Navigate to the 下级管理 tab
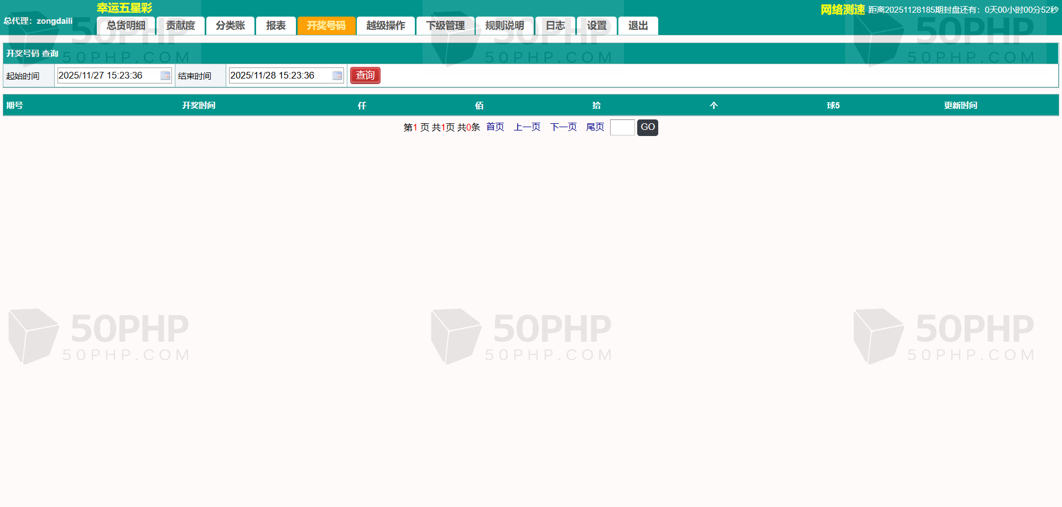 click(445, 26)
